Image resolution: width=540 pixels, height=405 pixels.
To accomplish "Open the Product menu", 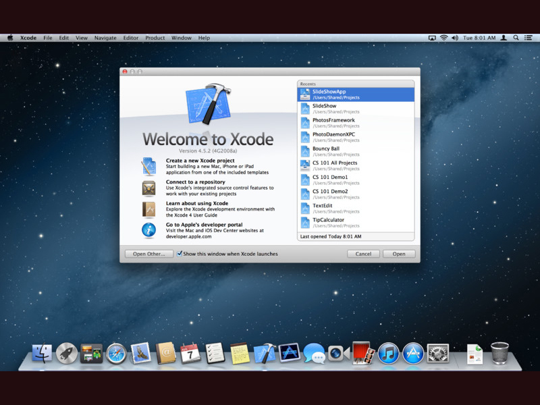I will pos(155,38).
